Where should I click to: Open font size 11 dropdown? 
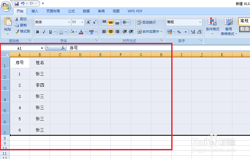tap(82, 22)
